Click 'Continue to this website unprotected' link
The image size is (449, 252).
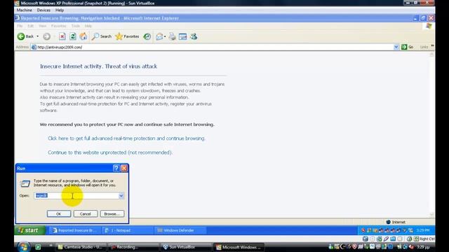[x=110, y=153]
